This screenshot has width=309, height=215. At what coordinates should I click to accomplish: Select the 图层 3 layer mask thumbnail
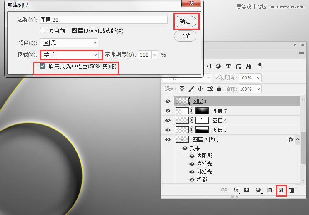pyautogui.click(x=202, y=130)
